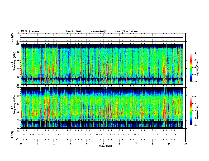Screen dimensions: 209x161
Task: Click the "1" tick on the time axis
Action: coord(37,144)
